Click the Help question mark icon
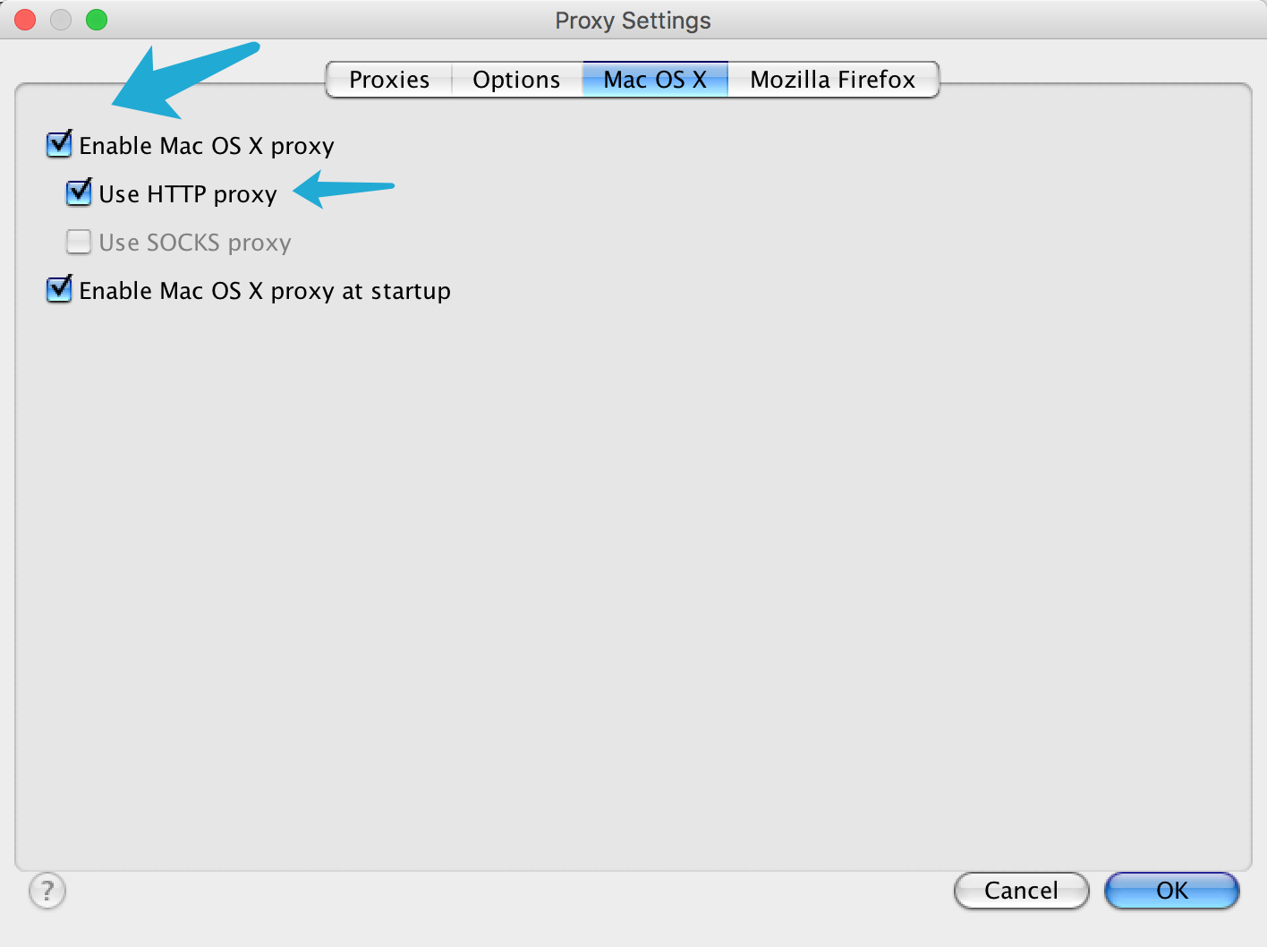This screenshot has width=1267, height=947. (x=47, y=891)
